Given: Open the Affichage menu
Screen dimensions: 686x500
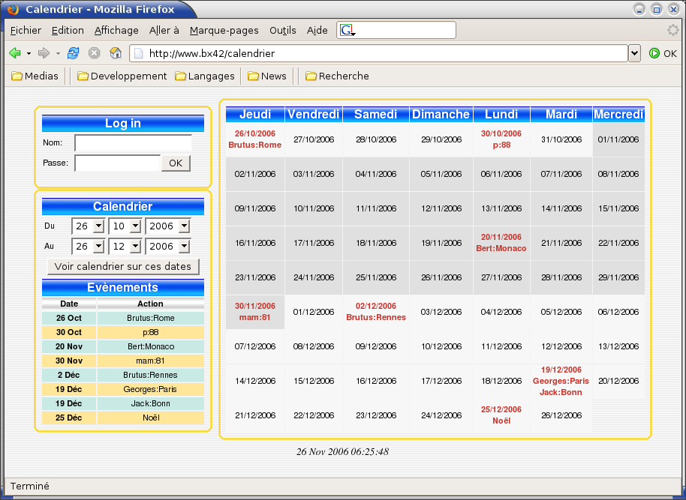Looking at the screenshot, I should pyautogui.click(x=116, y=30).
